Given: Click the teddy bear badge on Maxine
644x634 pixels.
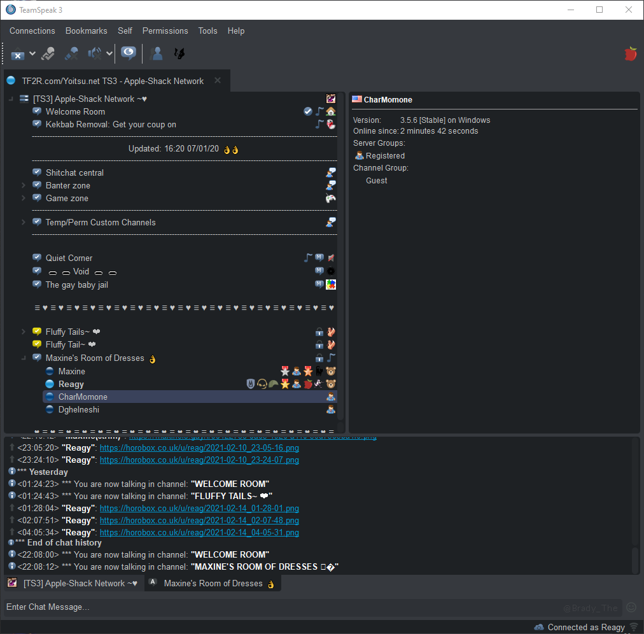Looking at the screenshot, I should point(331,372).
